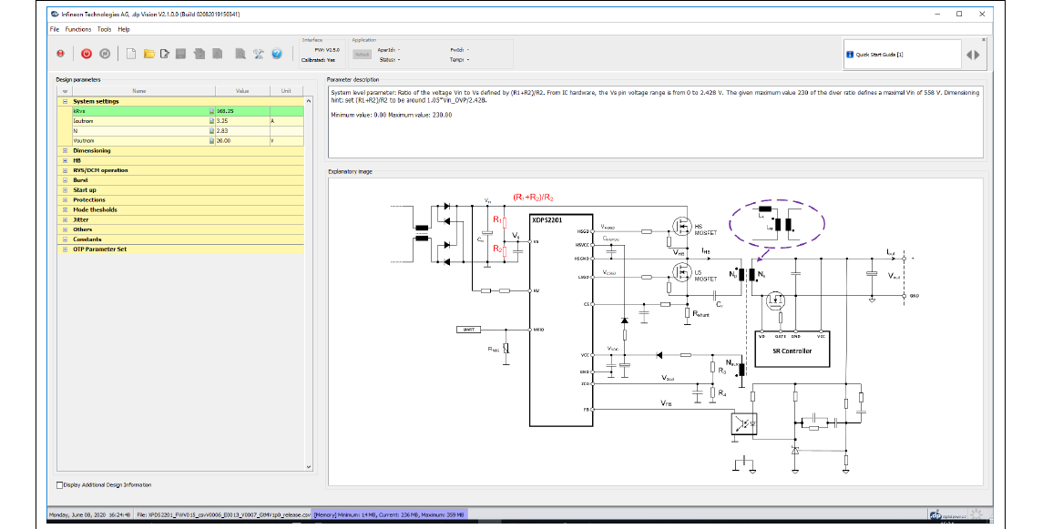Image resolution: width=1063 pixels, height=529 pixels.
Task: Open the Tools menu
Action: pos(105,29)
